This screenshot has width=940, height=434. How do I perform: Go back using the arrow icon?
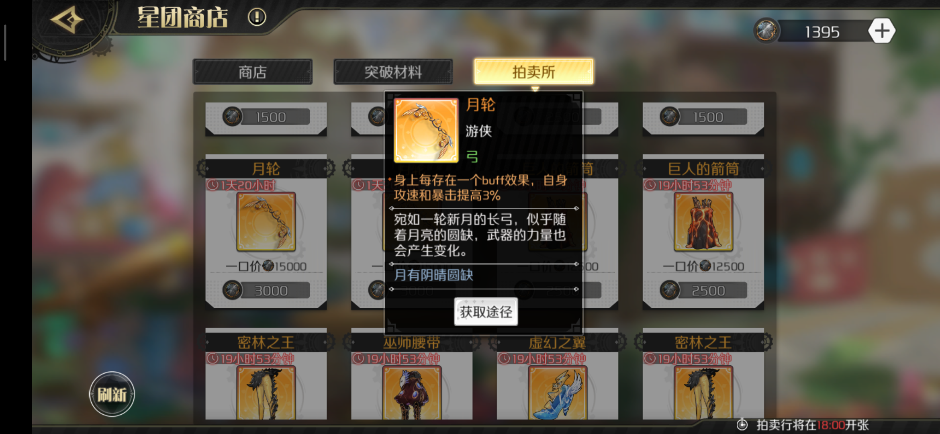tap(67, 19)
